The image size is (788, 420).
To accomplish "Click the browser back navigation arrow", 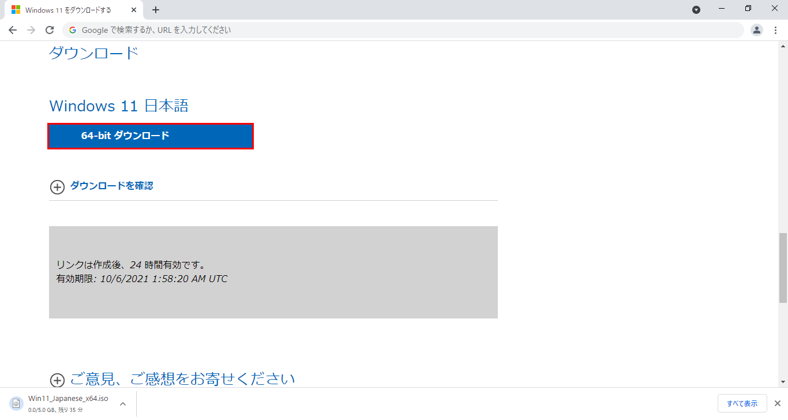I will tap(13, 29).
